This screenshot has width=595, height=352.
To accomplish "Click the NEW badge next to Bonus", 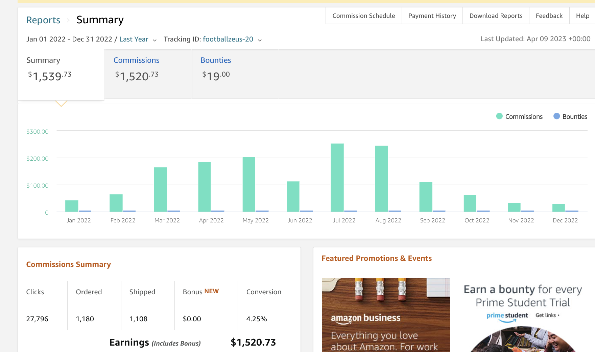I will pyautogui.click(x=211, y=291).
